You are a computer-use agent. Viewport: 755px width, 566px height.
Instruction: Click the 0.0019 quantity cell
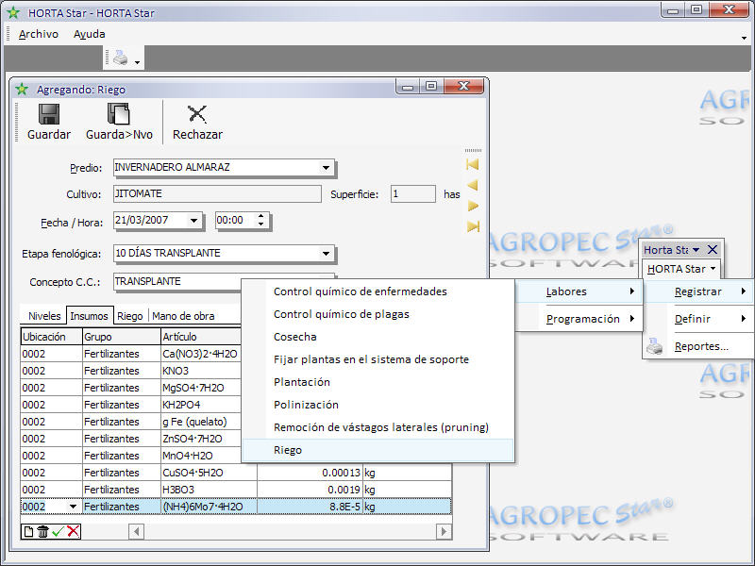(310, 490)
